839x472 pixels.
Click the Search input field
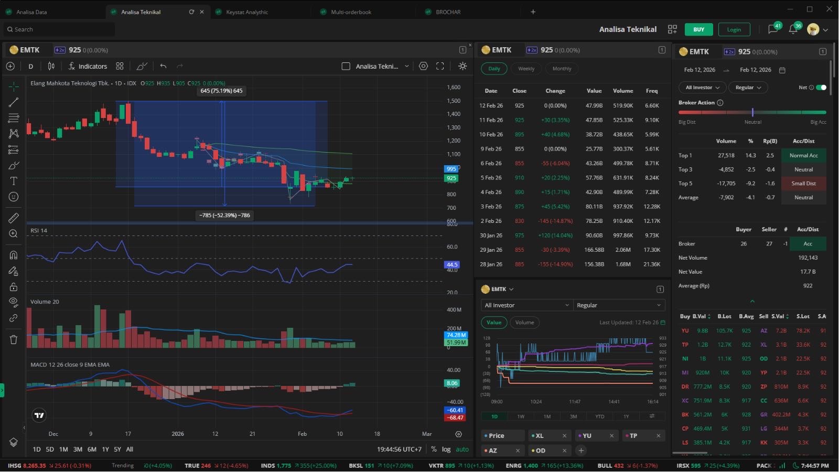pyautogui.click(x=58, y=29)
